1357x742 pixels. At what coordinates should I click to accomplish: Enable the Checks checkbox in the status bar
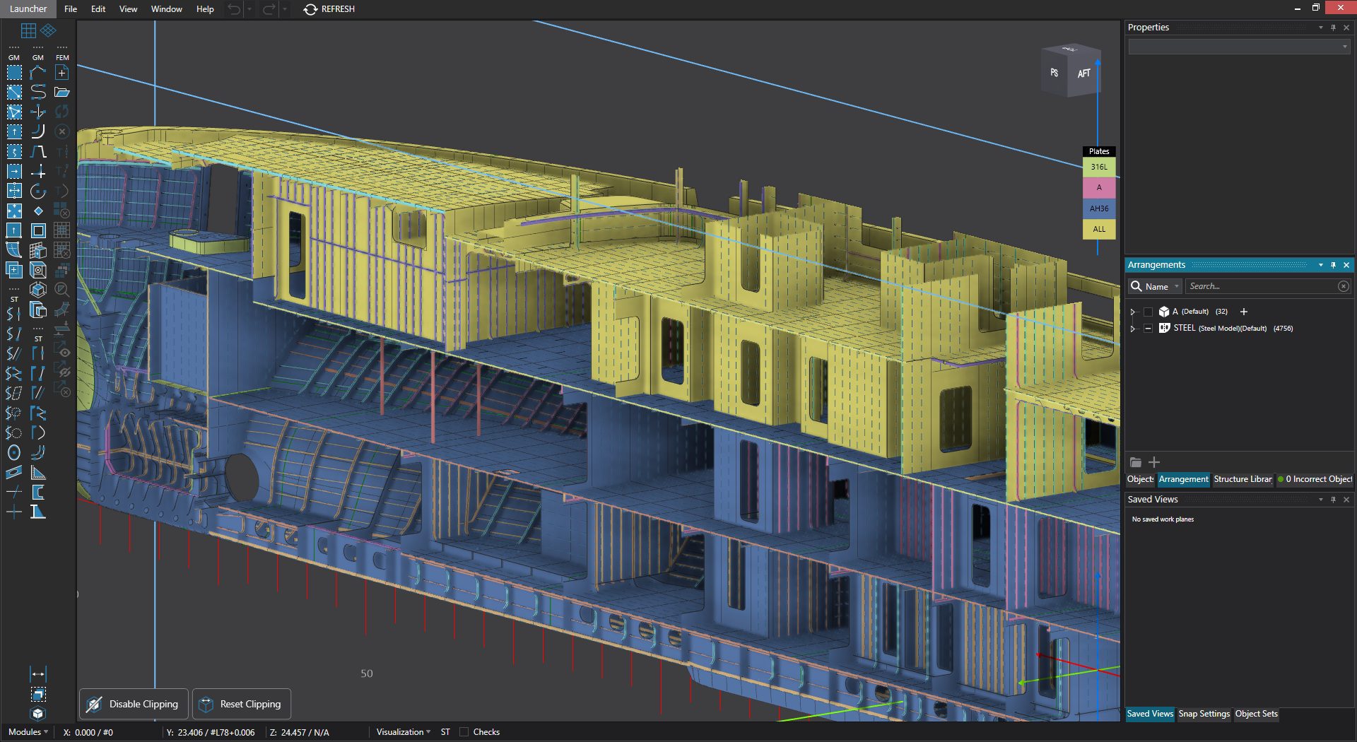464,731
